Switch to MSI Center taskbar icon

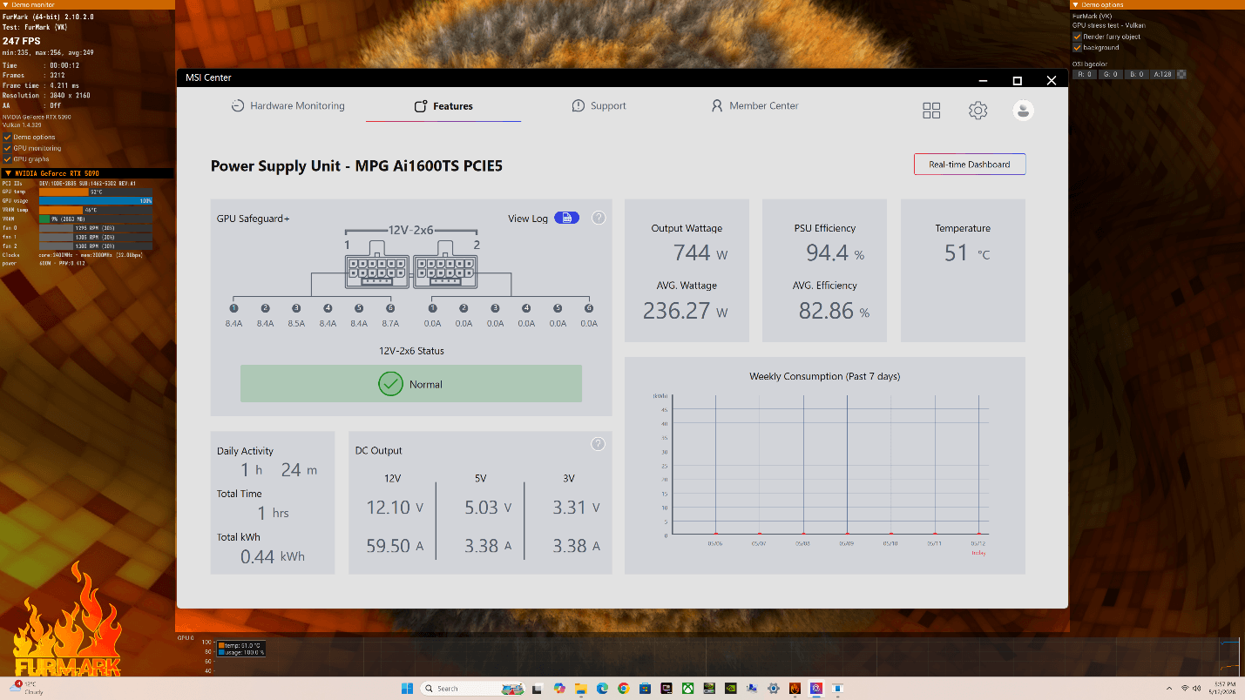coord(816,688)
